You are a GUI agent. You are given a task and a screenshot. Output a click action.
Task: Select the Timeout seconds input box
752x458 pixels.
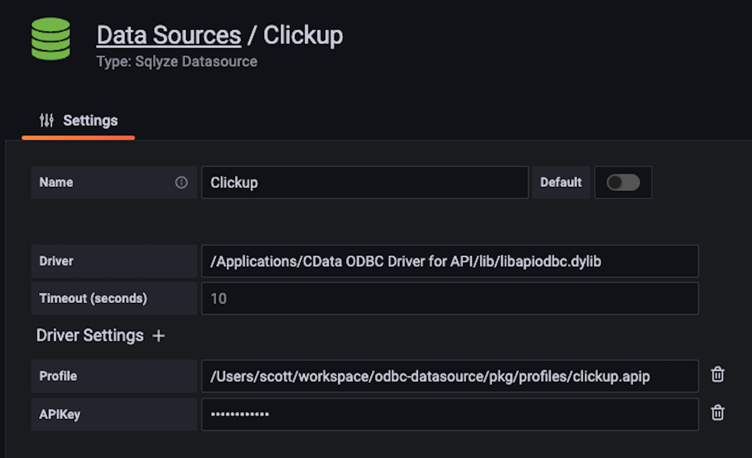pos(449,299)
